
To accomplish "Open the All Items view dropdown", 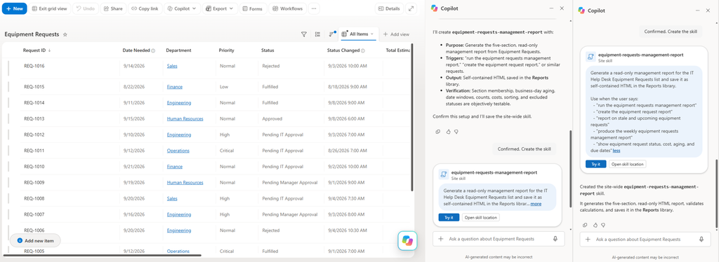I will pyautogui.click(x=358, y=34).
